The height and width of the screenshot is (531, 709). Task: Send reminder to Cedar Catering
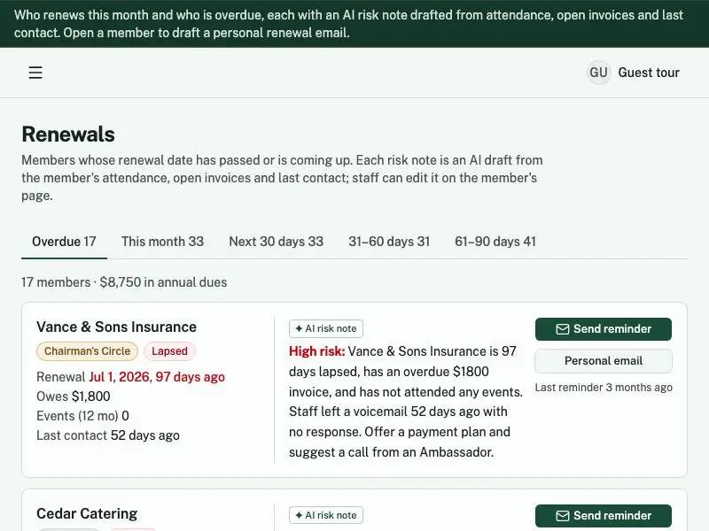tap(604, 516)
